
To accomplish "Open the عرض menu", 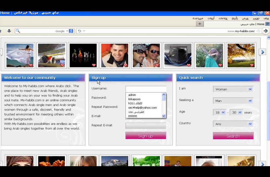I will 245,18.
